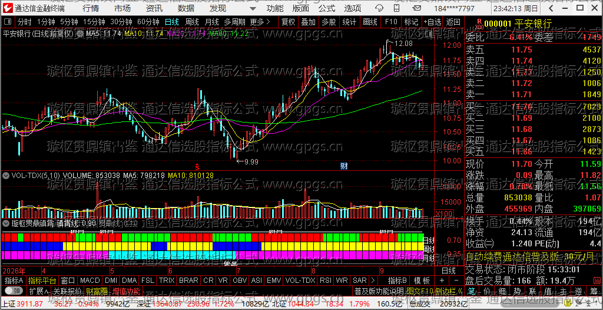Open the 璇枢贯鼎镇霄 indicator dropdown circle

6,223
